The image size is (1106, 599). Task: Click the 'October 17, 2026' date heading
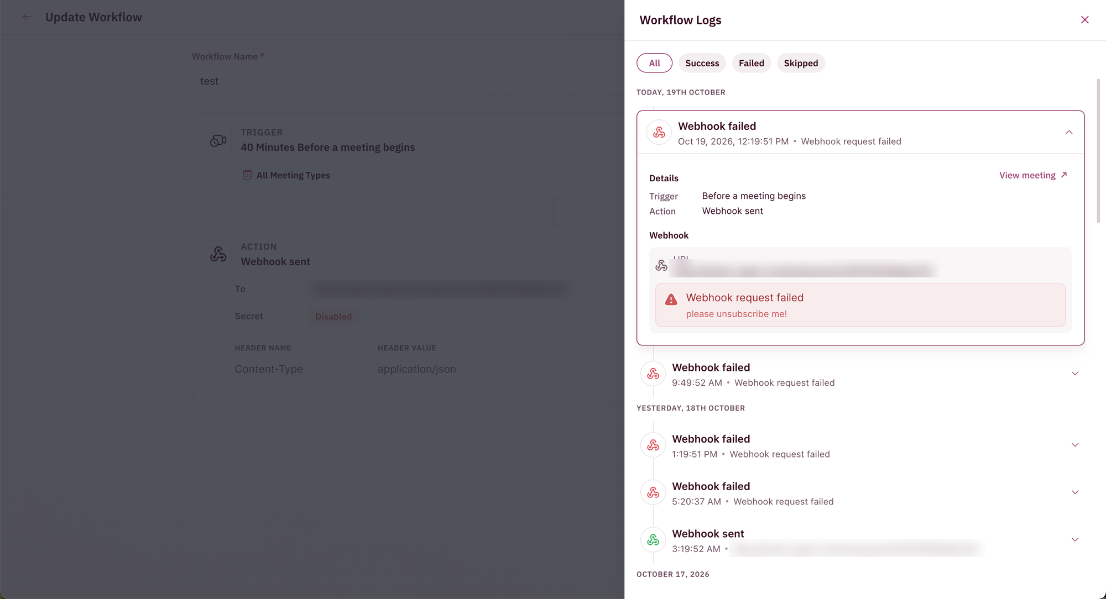click(672, 574)
